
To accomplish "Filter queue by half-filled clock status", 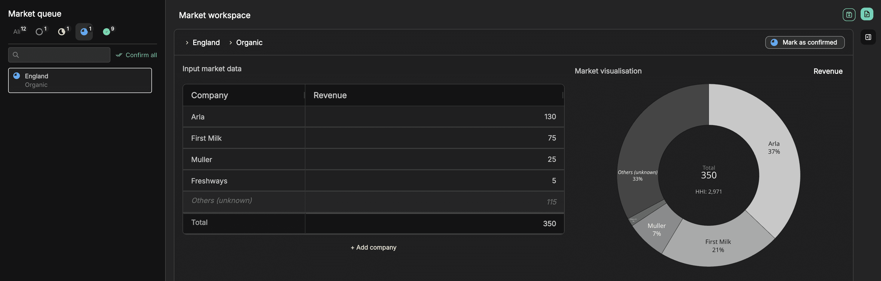I will [62, 32].
